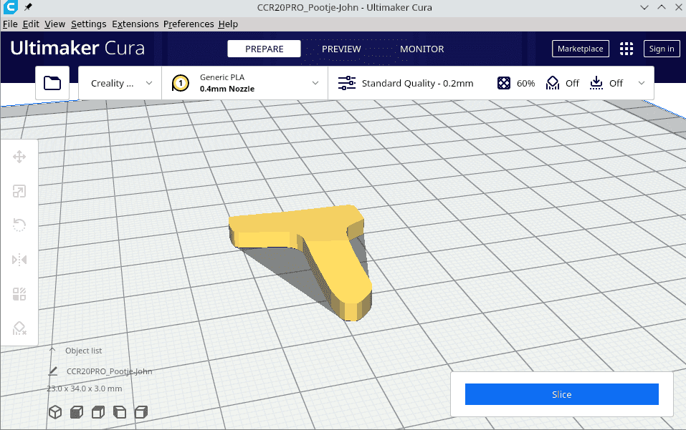Click the Slice button

point(562,394)
